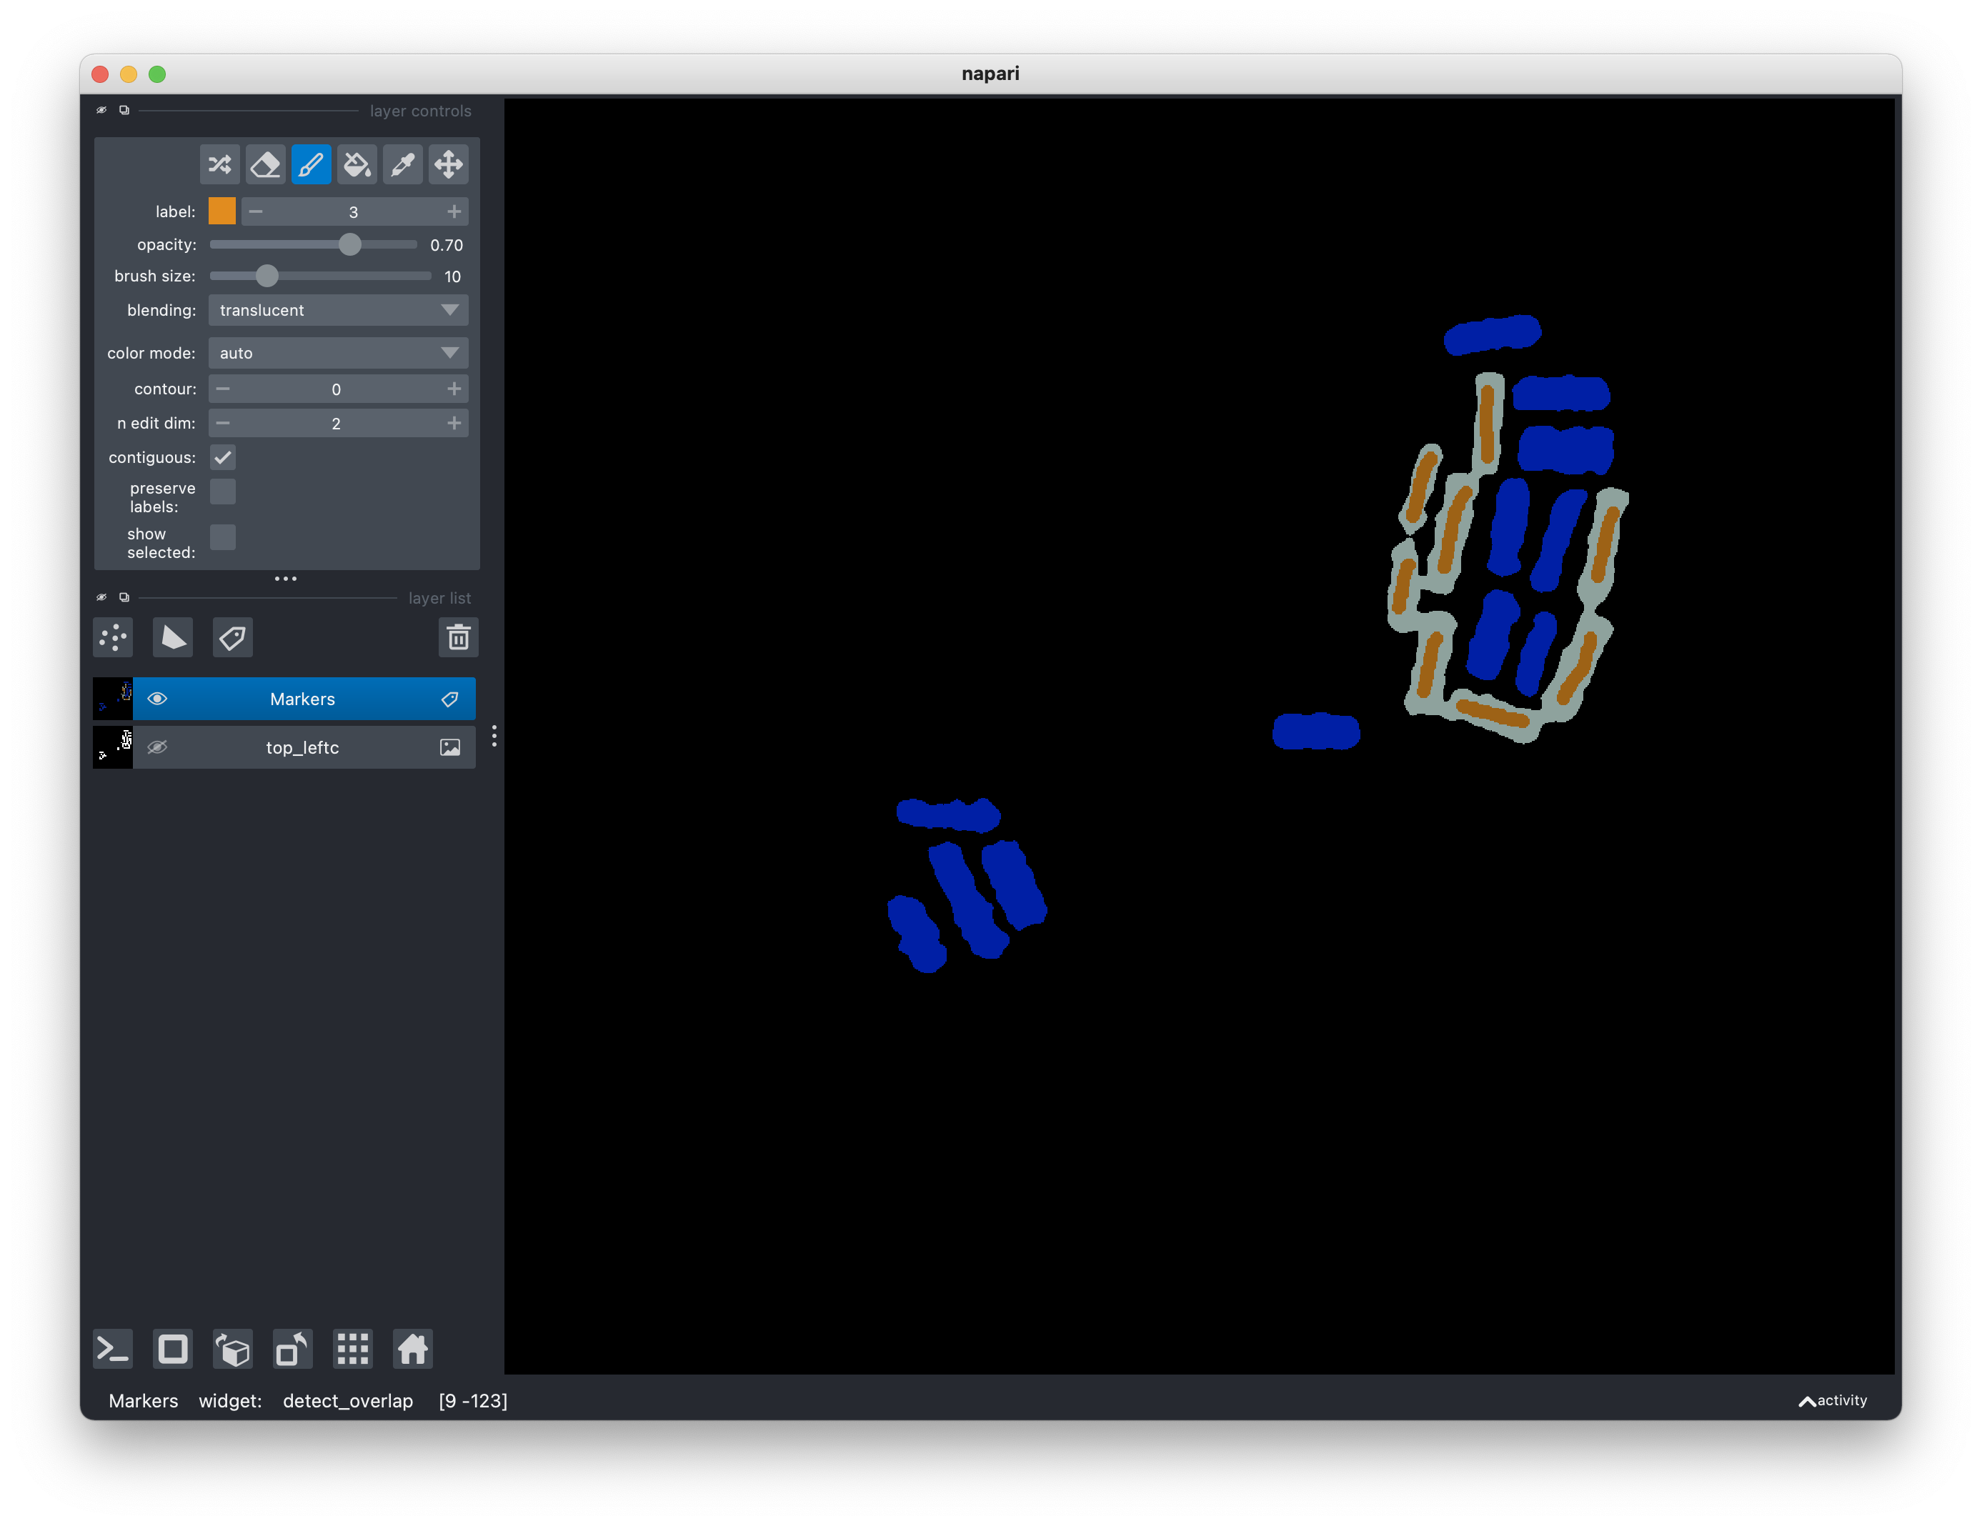Shuffle label colors
Screen dimensions: 1982x1526
(x=219, y=164)
